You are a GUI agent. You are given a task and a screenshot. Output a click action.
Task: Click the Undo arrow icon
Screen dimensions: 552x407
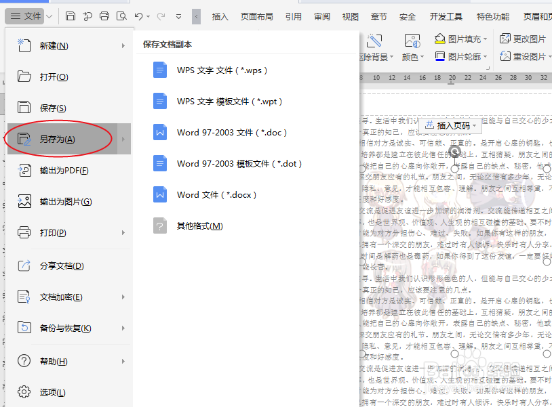pos(139,16)
